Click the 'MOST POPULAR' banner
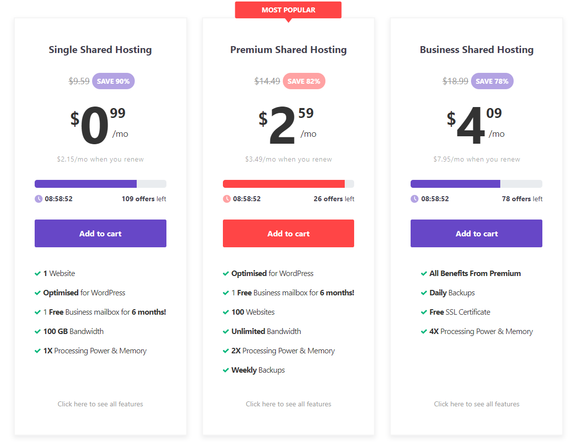This screenshot has height=445, width=580. (288, 10)
